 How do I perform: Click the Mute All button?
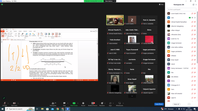click(176, 104)
